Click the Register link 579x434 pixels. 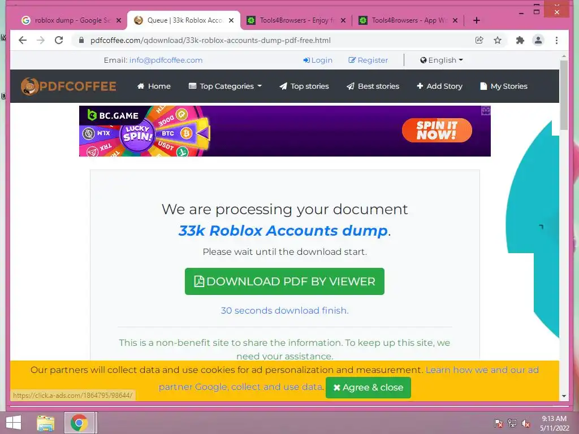pos(368,60)
